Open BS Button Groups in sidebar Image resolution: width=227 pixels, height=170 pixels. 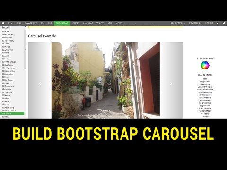[x=9, y=62]
